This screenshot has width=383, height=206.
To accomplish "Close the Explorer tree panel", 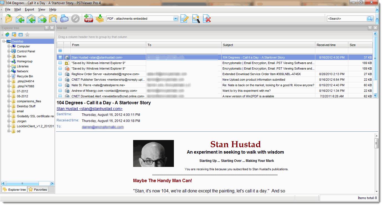I will click(x=52, y=28).
